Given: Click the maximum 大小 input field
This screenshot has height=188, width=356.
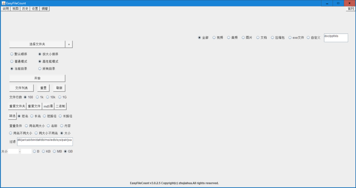Looking at the screenshot, I should [x=26, y=151].
